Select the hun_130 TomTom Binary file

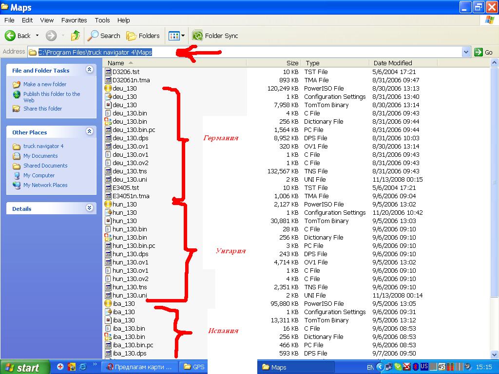pyautogui.click(x=124, y=221)
